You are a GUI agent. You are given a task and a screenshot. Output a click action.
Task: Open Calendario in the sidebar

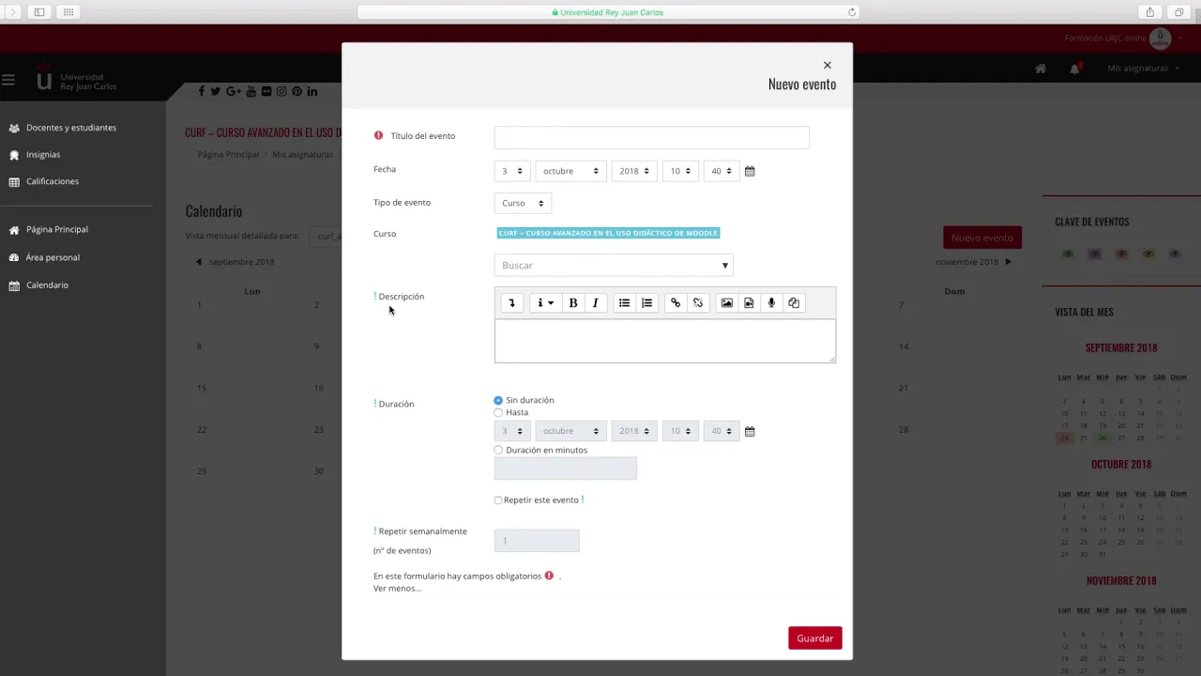(x=47, y=285)
